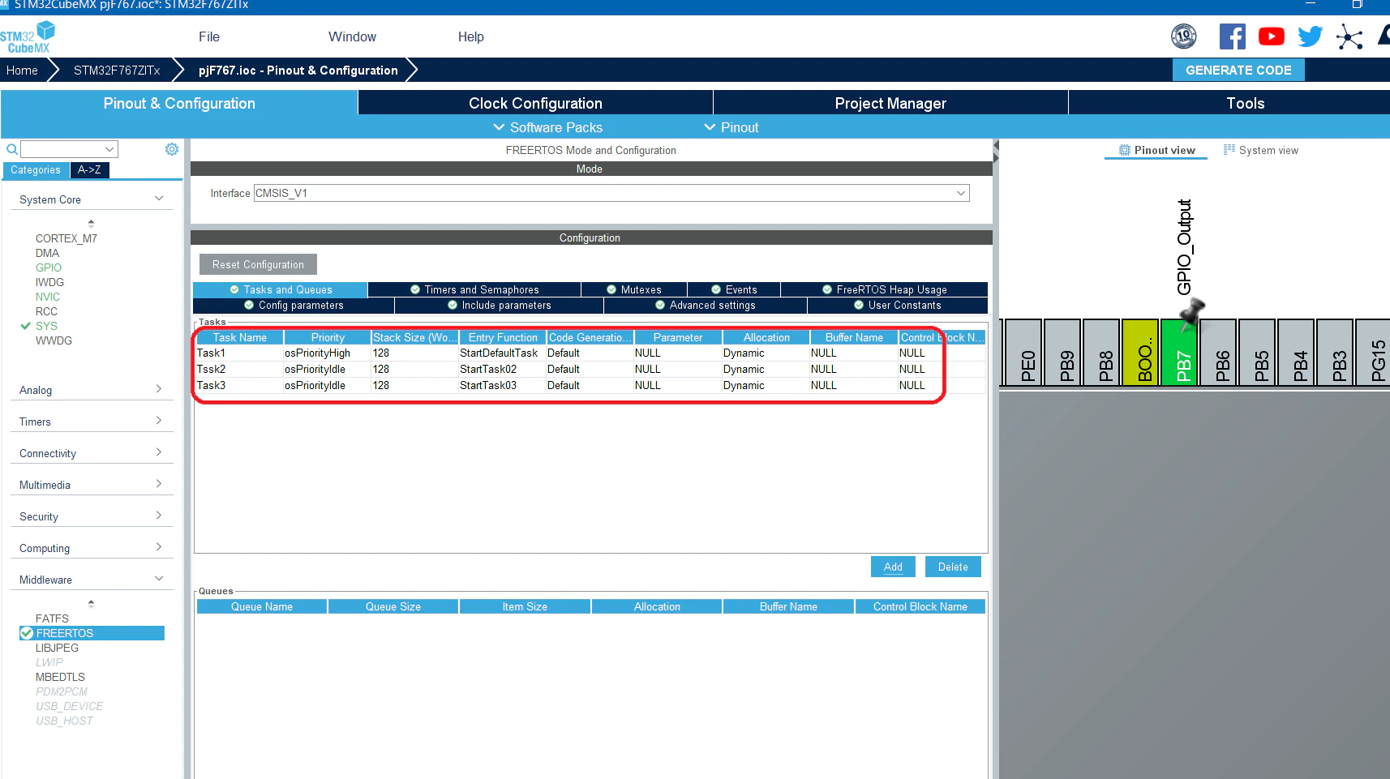Switch to Project Manager tab

890,103
